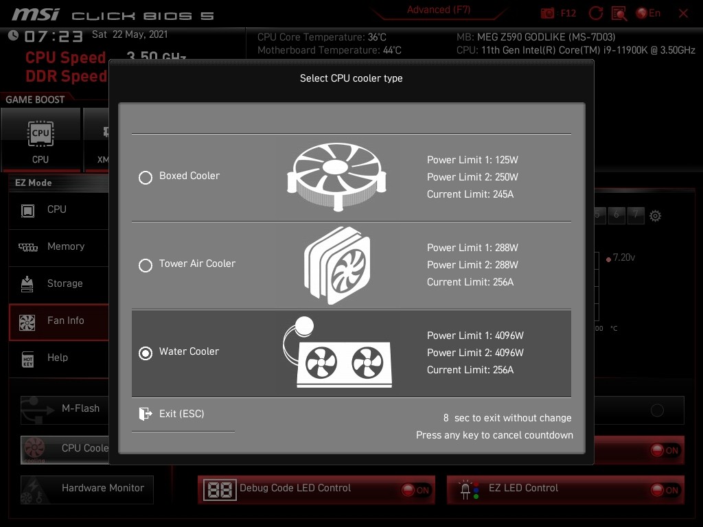Click the GAME BOOST CPU chip icon

coord(41,134)
